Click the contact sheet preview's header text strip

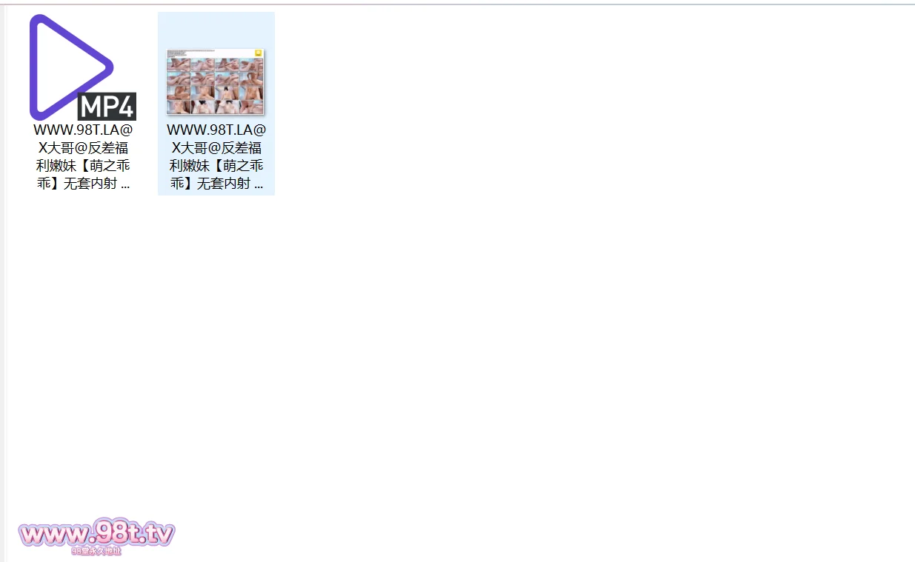(x=209, y=53)
